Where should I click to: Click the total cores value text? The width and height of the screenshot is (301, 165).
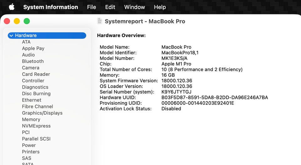click(202, 70)
